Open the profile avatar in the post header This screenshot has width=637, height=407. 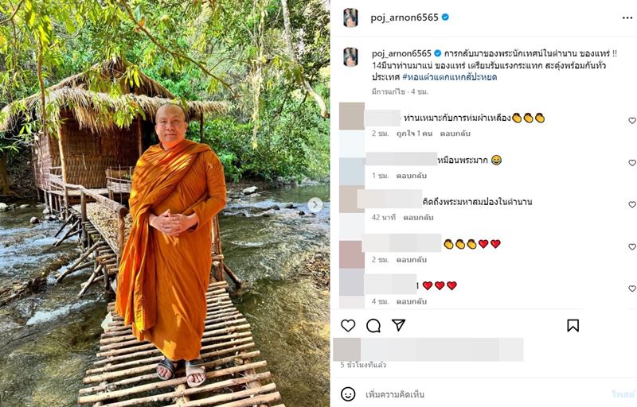point(350,17)
